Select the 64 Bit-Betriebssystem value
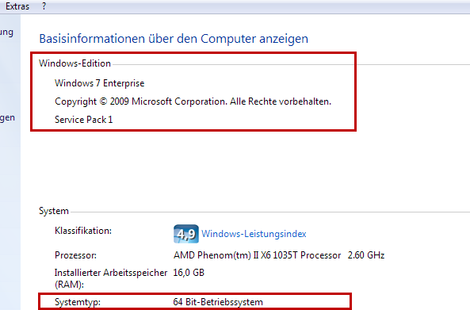Screen dimensions: 470x310 [218, 302]
